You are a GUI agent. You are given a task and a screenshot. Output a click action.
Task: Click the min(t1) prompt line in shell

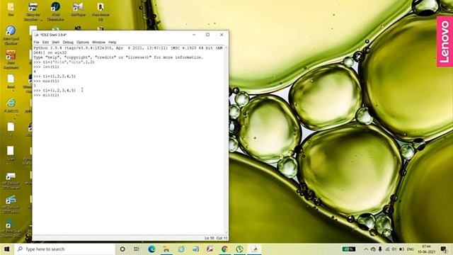coord(46,95)
